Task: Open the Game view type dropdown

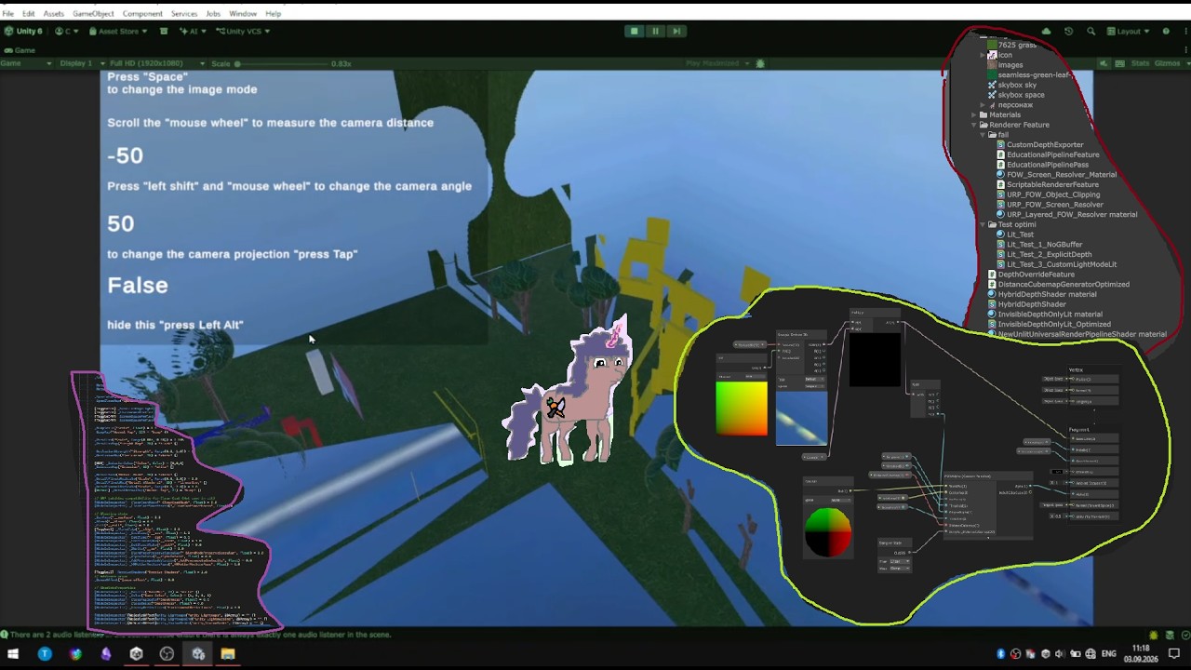Action: tap(26, 63)
